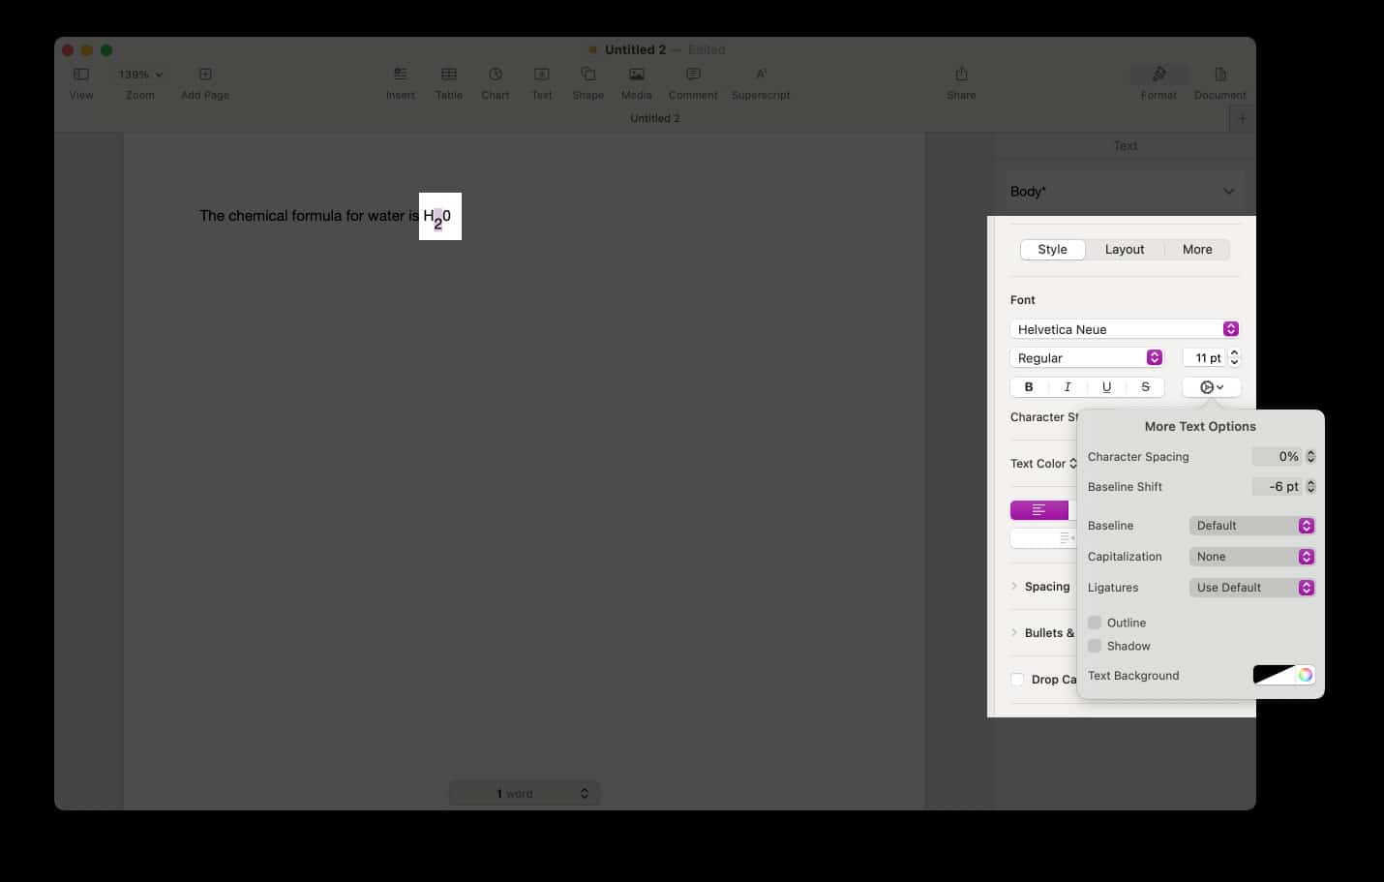Expand the Spacing section
The width and height of the screenshot is (1384, 882).
click(1014, 587)
